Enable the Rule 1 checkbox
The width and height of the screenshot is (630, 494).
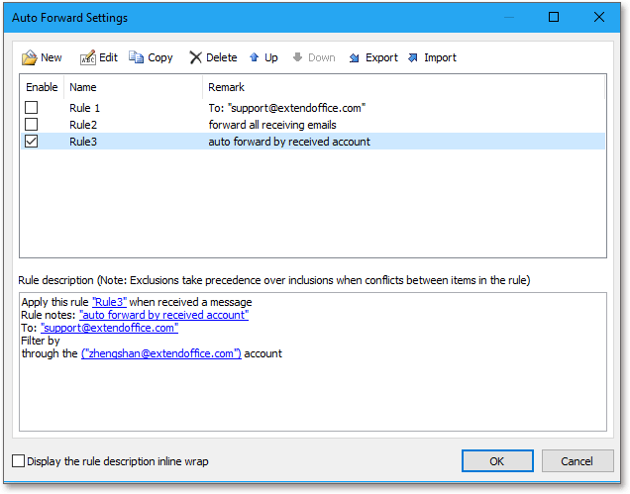32,108
